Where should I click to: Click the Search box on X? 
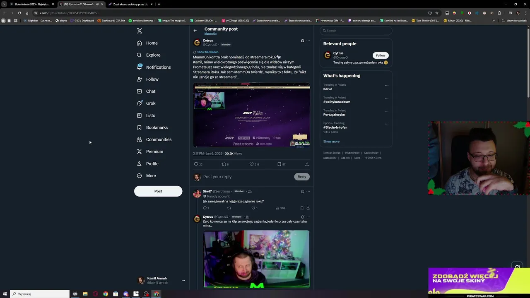click(356, 31)
